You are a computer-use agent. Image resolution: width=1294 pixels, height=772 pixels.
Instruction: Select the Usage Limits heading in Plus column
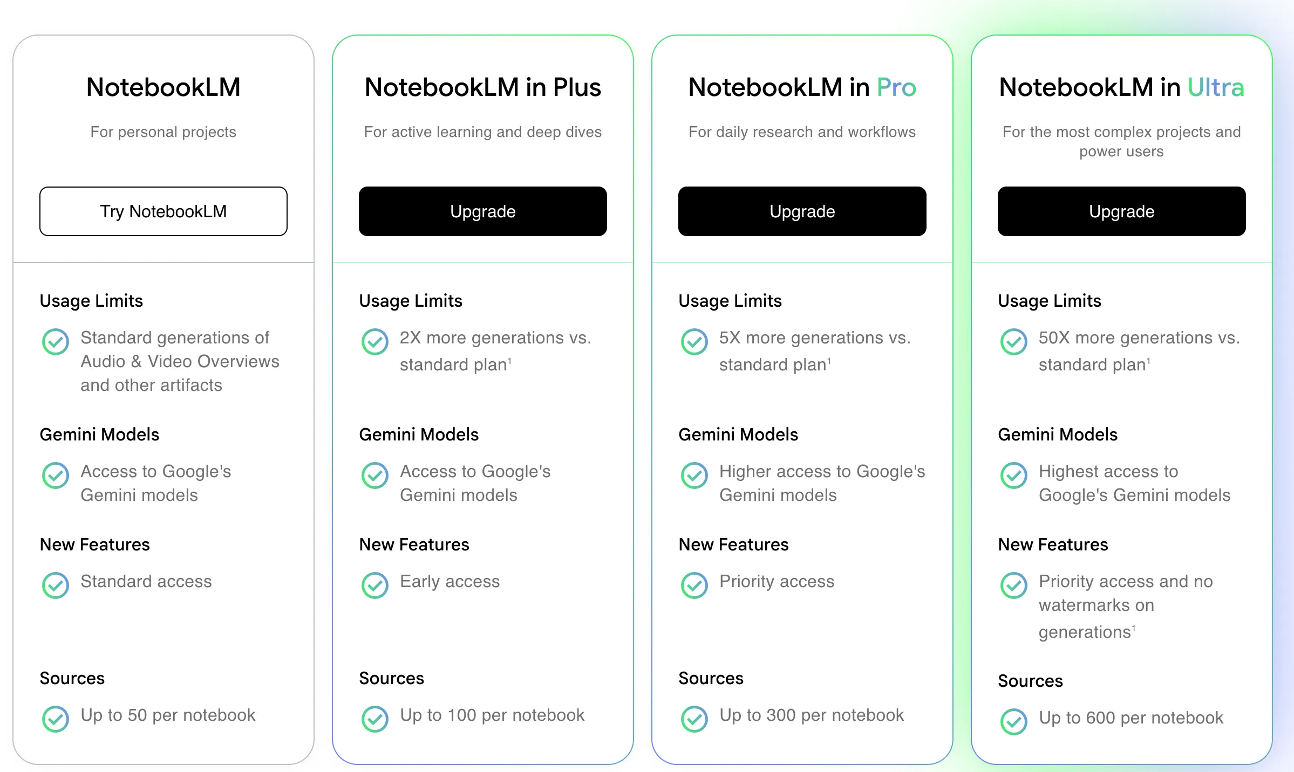tap(411, 301)
